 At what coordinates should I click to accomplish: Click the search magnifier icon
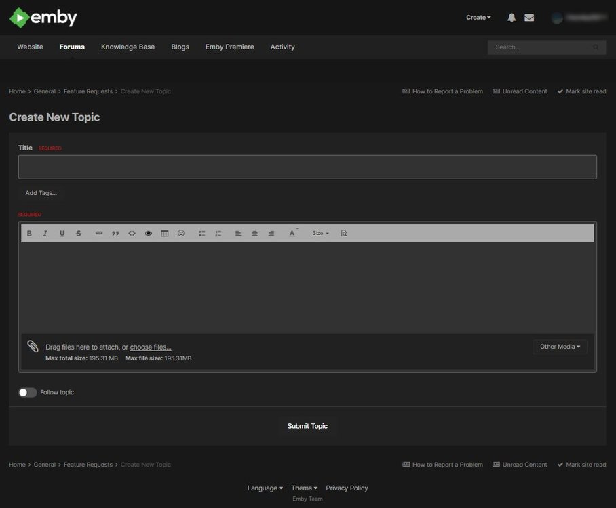596,47
